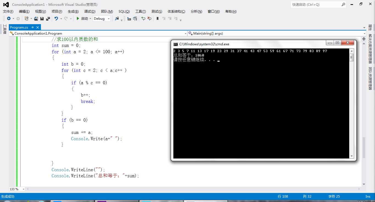Click the Navigate Backward arrow icon
The width and height of the screenshot is (375, 202).
click(9, 18)
